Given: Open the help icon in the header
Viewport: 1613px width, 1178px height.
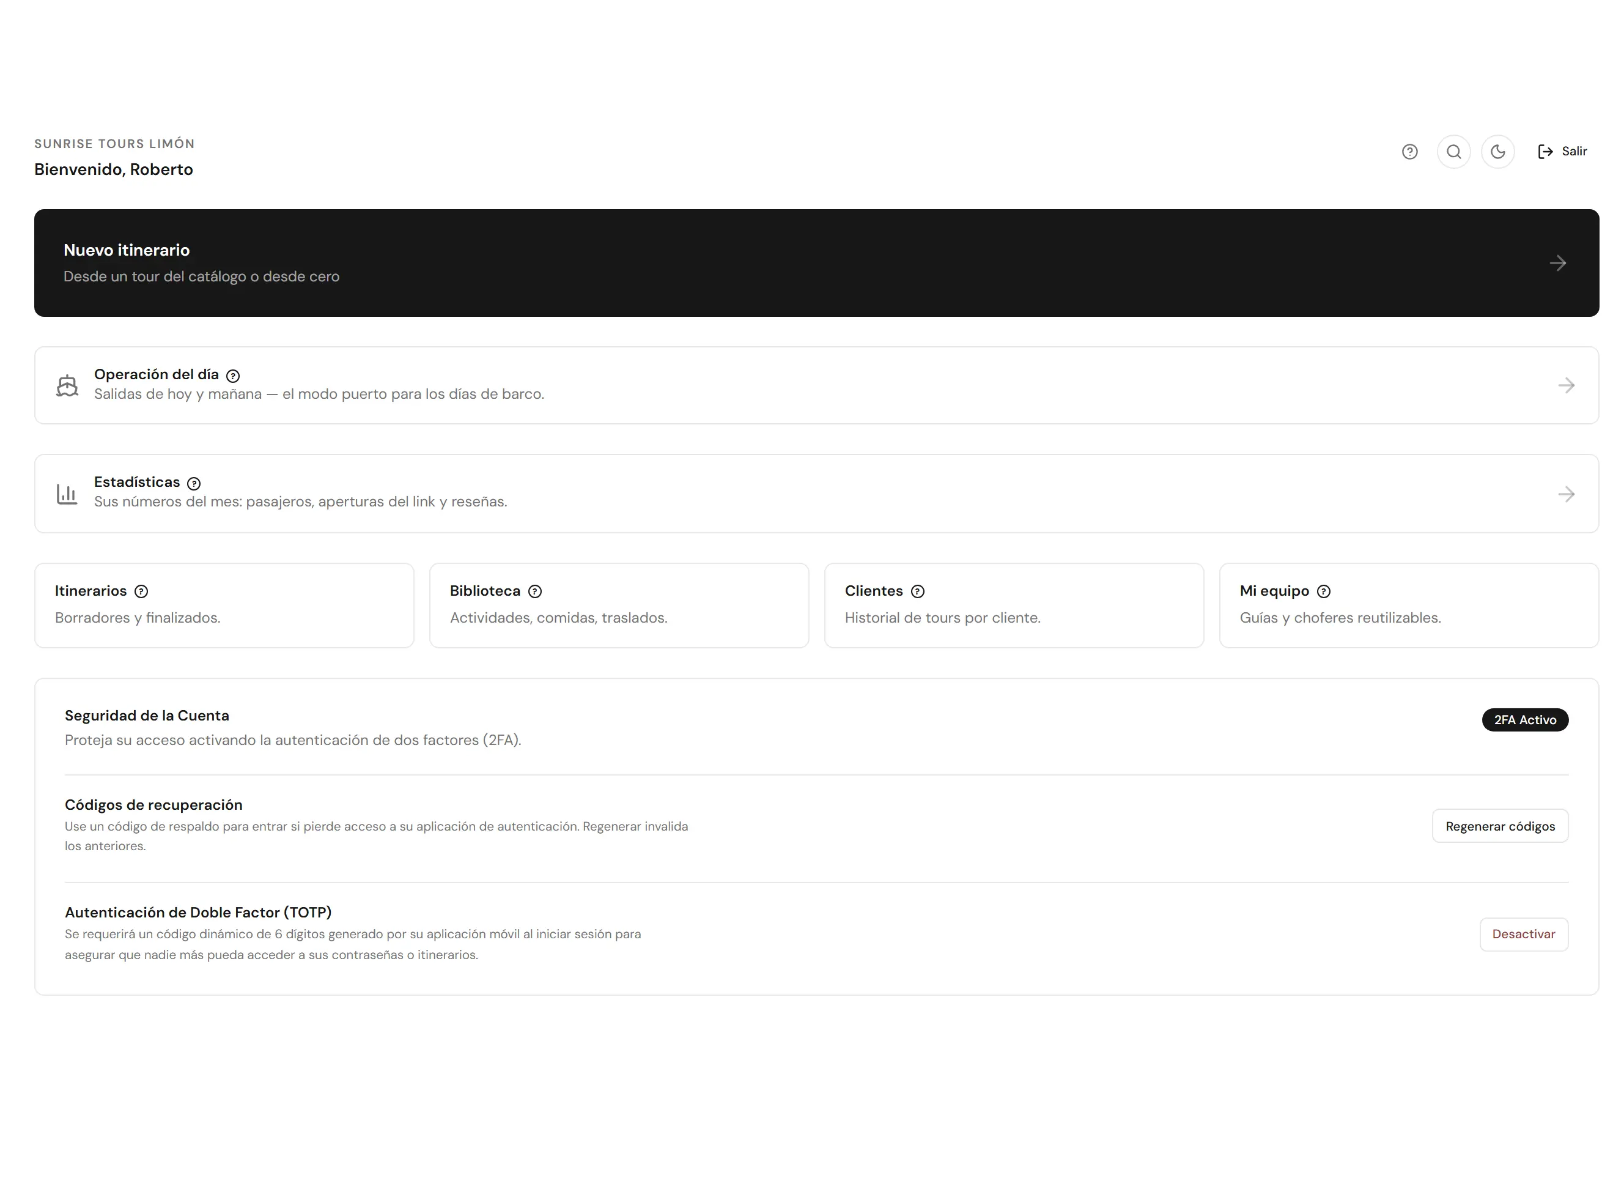Looking at the screenshot, I should (1409, 152).
